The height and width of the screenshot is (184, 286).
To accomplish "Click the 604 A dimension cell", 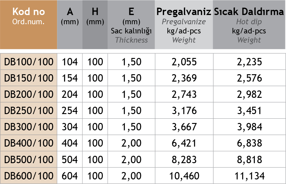I will coord(70,176).
